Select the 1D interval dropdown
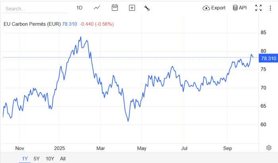 click(x=79, y=8)
